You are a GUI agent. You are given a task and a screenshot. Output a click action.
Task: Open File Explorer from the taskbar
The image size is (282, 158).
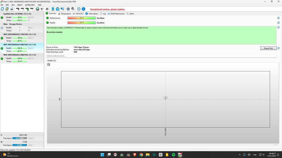148,155
